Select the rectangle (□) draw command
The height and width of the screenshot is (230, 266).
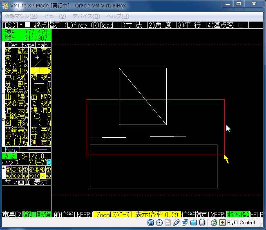[x=38, y=71]
